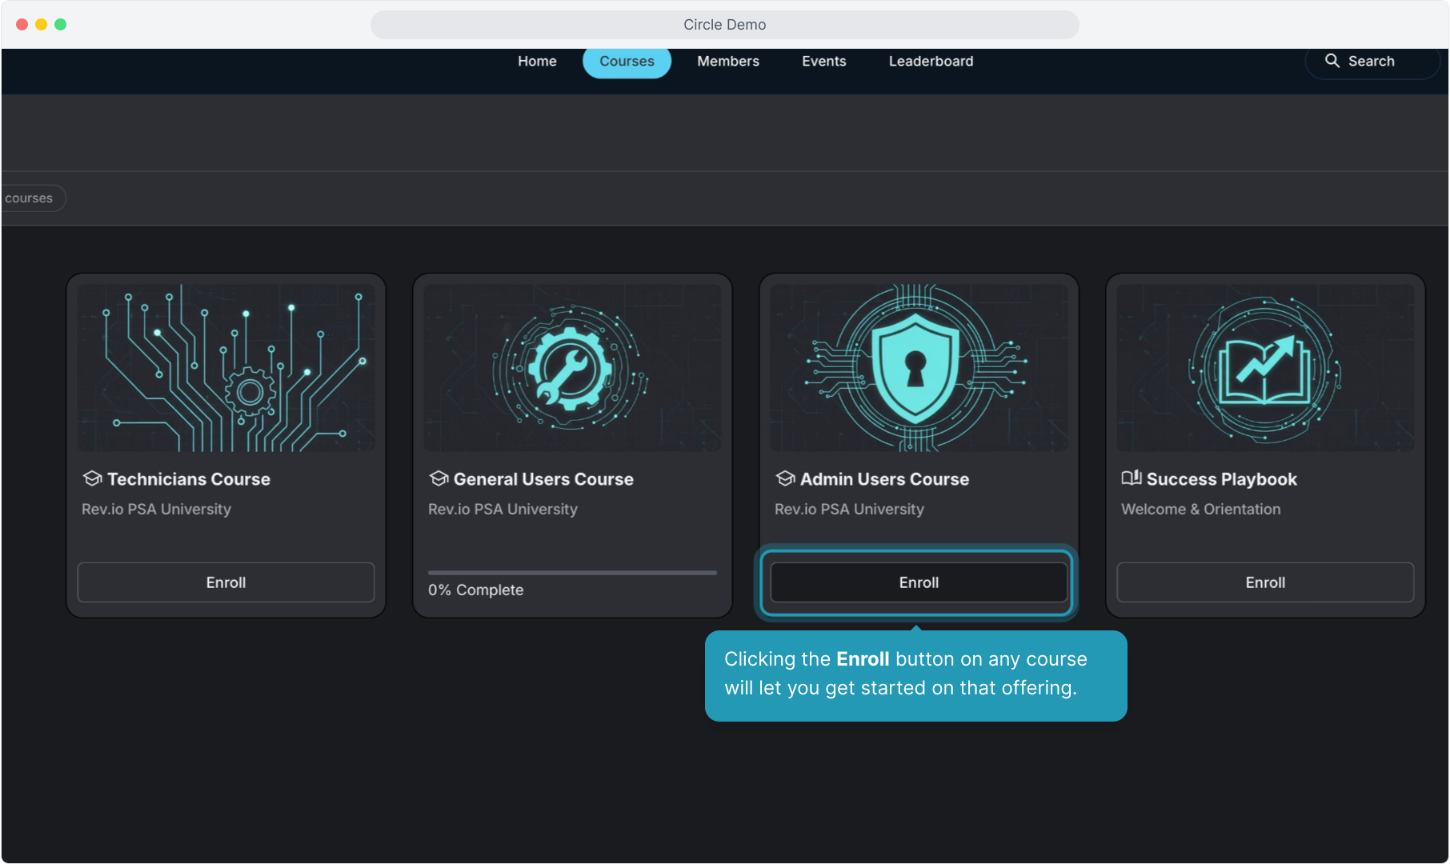The width and height of the screenshot is (1450, 864).
Task: Open the Home tab
Action: pos(536,62)
